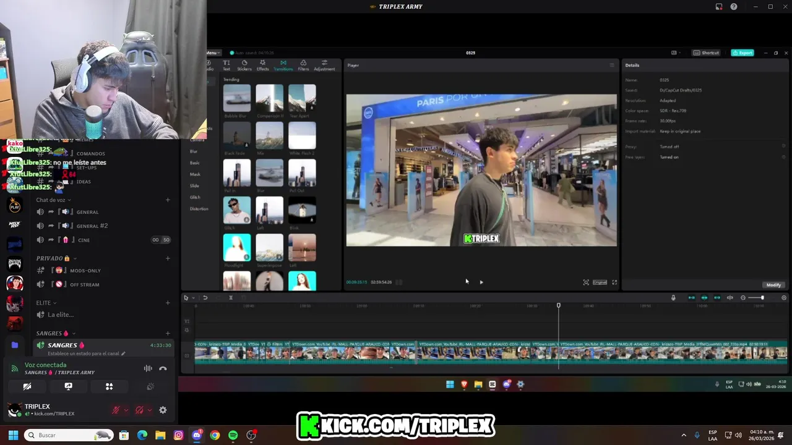Screen dimensions: 792x445
Task: Click the timeline microphone record icon
Action: [673, 298]
